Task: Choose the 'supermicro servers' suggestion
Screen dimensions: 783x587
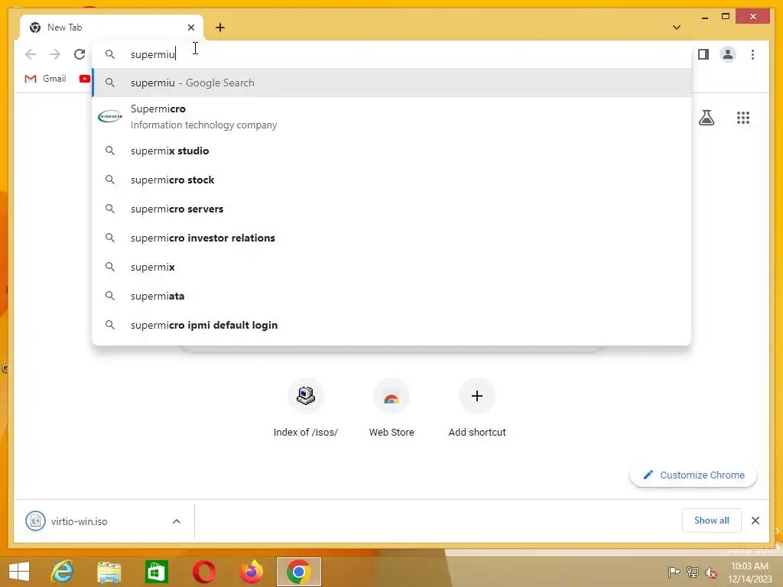Action: click(x=392, y=209)
